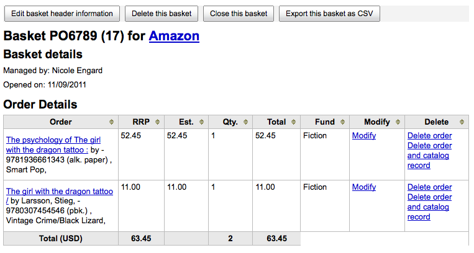The height and width of the screenshot is (253, 474).
Task: Sort by Total column arrows icon
Action: (x=293, y=122)
